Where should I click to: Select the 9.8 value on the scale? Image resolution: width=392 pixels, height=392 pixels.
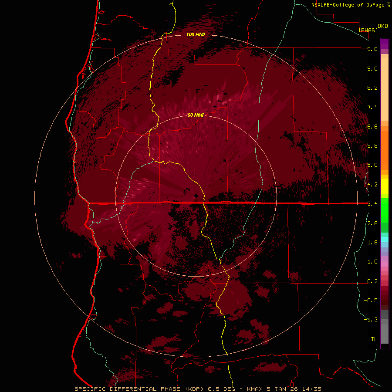point(372,49)
